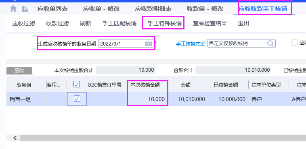Open the app grid menu icon
The image size is (306, 149).
click(x=25, y=9)
